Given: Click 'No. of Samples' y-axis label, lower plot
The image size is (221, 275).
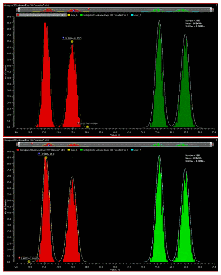Looking at the screenshot, I should [6, 207].
